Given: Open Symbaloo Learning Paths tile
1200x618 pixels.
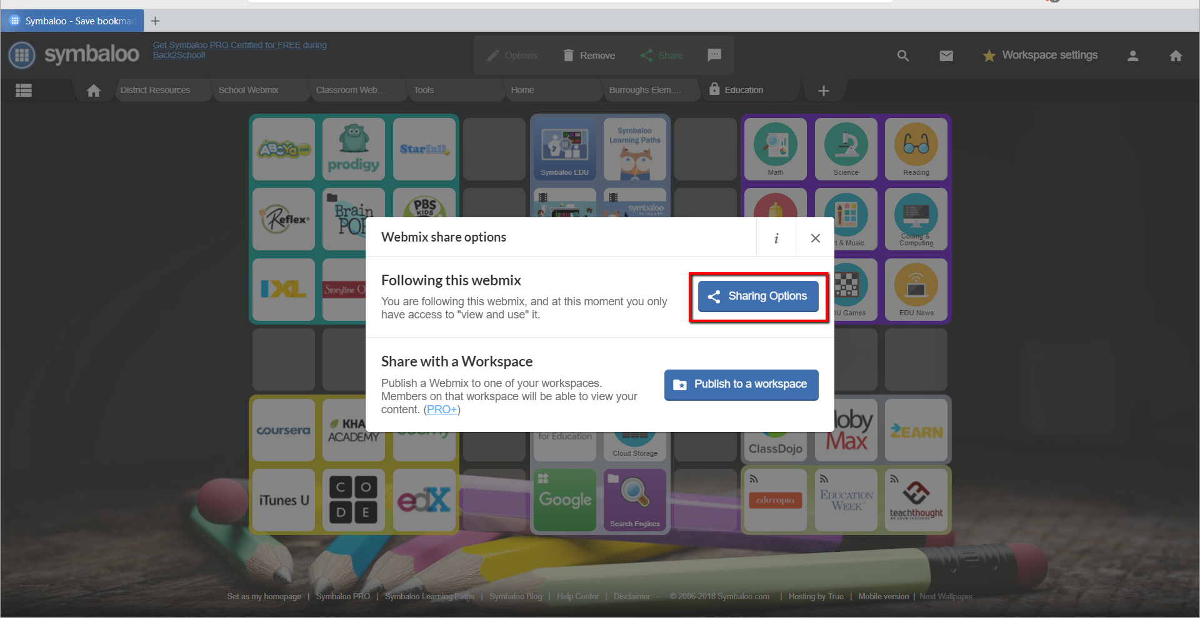Looking at the screenshot, I should pyautogui.click(x=635, y=149).
